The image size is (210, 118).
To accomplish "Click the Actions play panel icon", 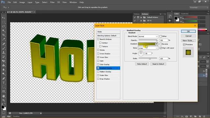I will [x=170, y=21].
